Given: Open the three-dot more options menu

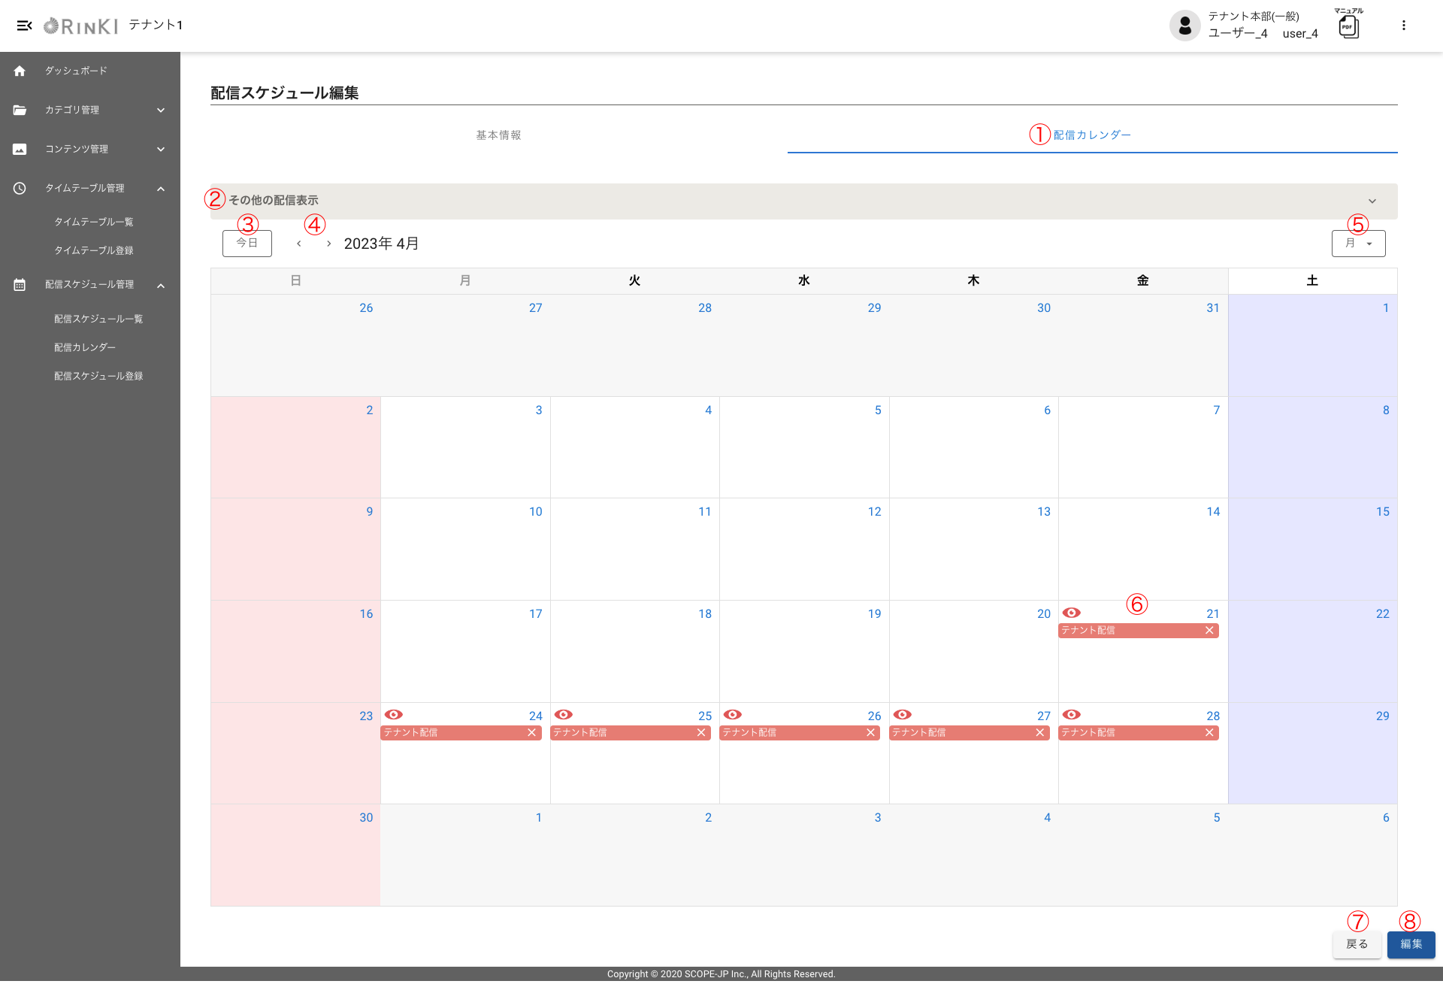Looking at the screenshot, I should tap(1403, 26).
